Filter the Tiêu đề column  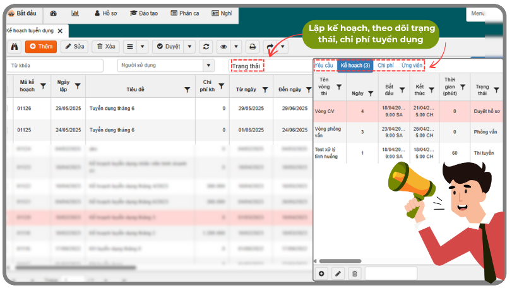click(187, 90)
